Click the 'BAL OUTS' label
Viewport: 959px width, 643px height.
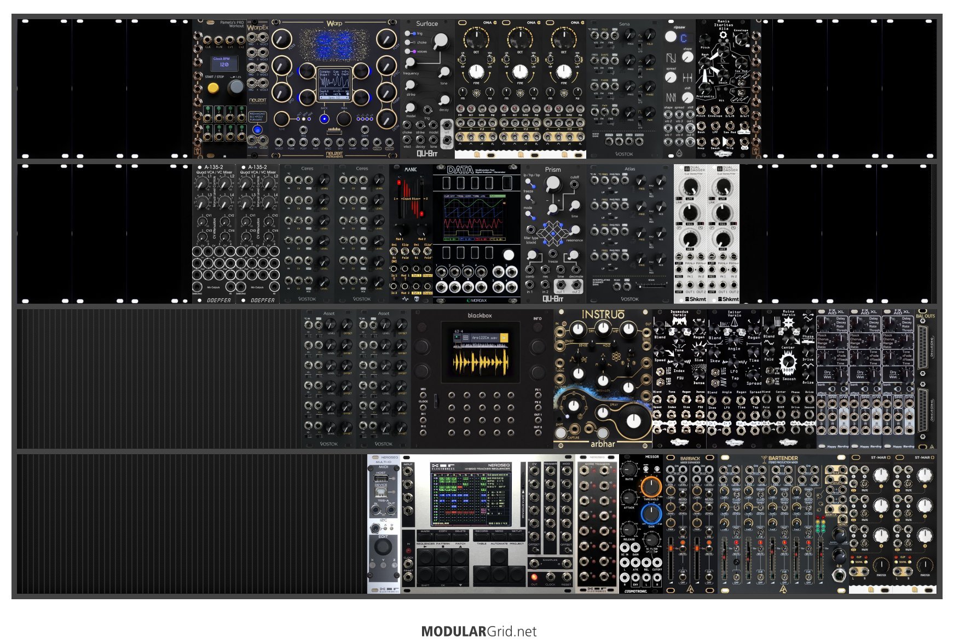coord(925,316)
